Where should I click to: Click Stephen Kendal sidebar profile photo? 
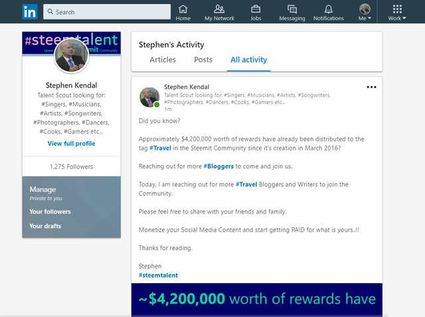click(71, 56)
